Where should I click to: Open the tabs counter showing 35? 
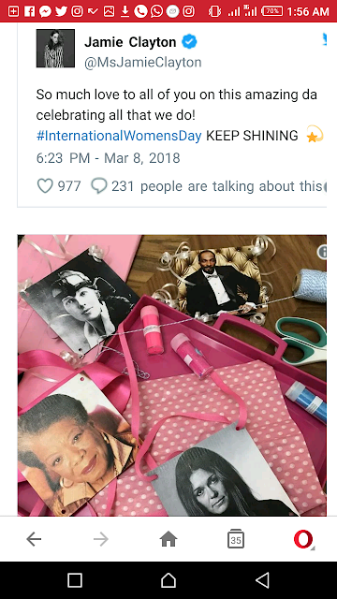tap(236, 539)
